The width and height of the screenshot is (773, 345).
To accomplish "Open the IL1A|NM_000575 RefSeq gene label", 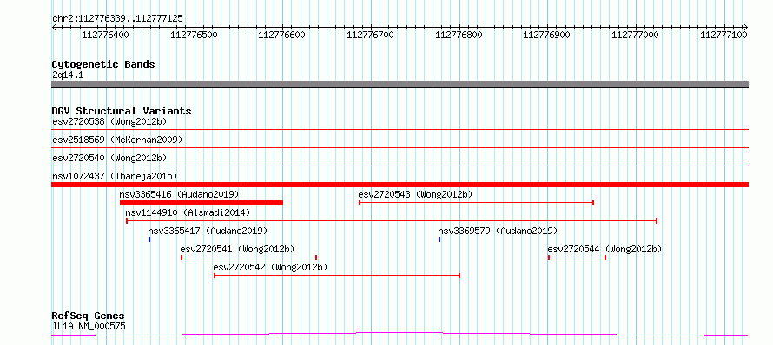I will point(89,326).
